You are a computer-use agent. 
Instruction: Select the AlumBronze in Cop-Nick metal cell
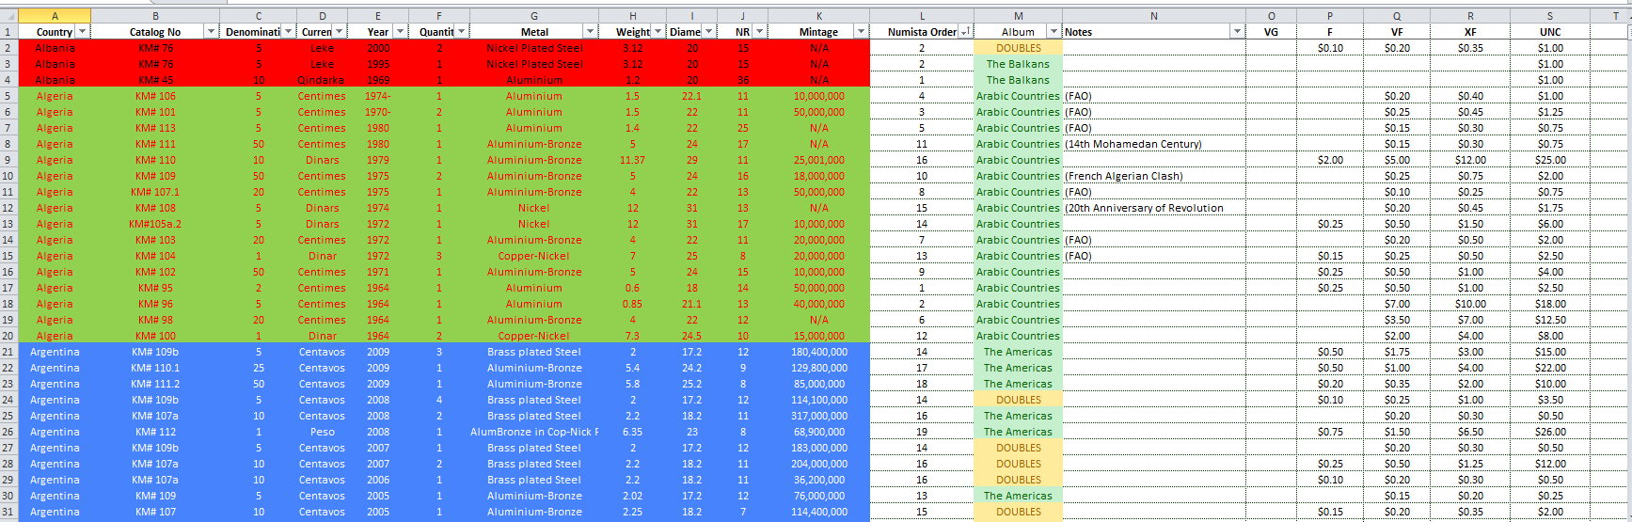(x=534, y=432)
